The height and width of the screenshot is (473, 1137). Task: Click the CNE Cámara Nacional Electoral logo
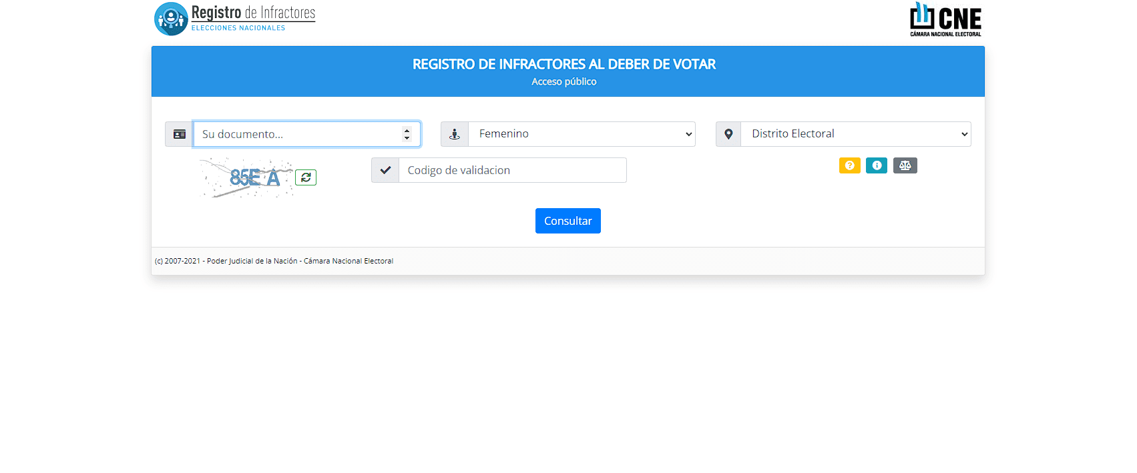[945, 19]
